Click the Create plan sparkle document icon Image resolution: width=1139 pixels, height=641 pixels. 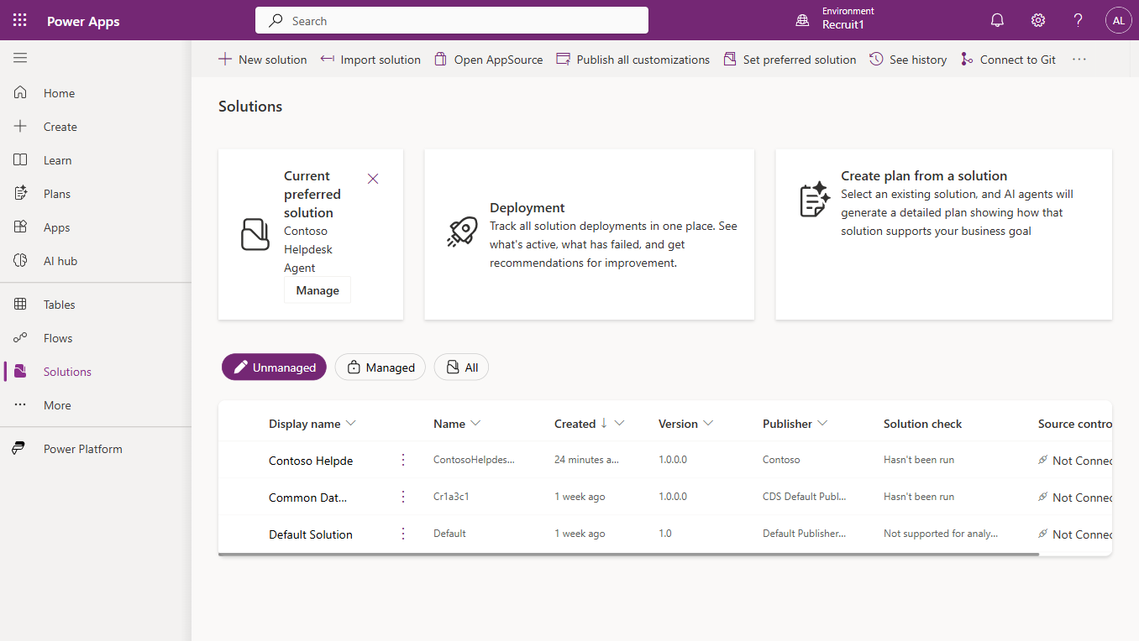click(x=815, y=200)
